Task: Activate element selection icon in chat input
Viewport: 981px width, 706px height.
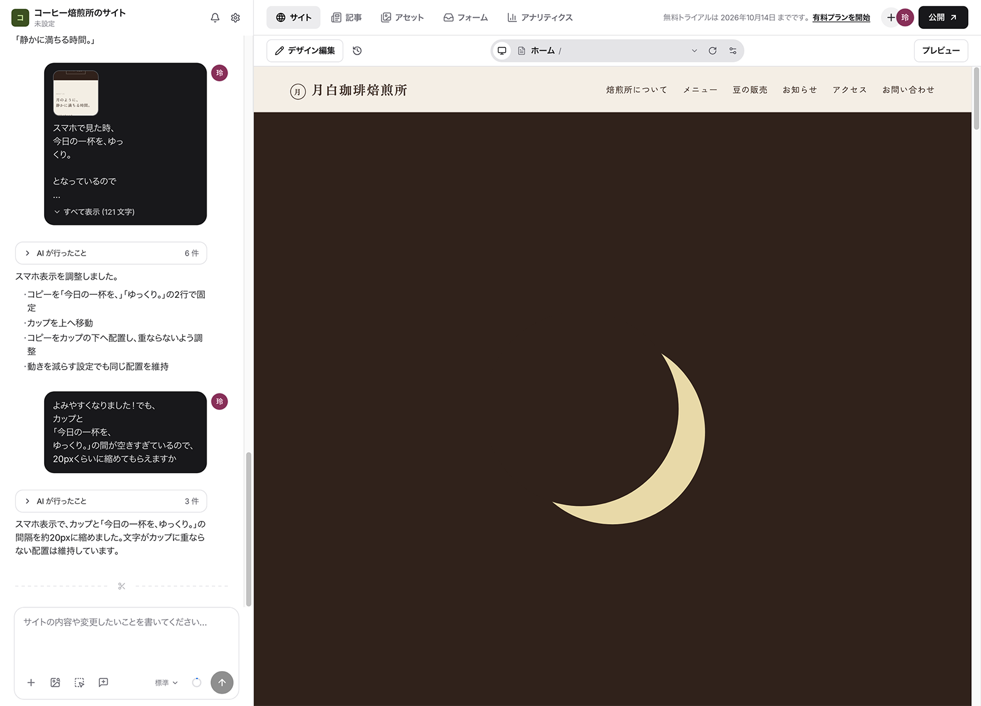Action: pos(79,683)
